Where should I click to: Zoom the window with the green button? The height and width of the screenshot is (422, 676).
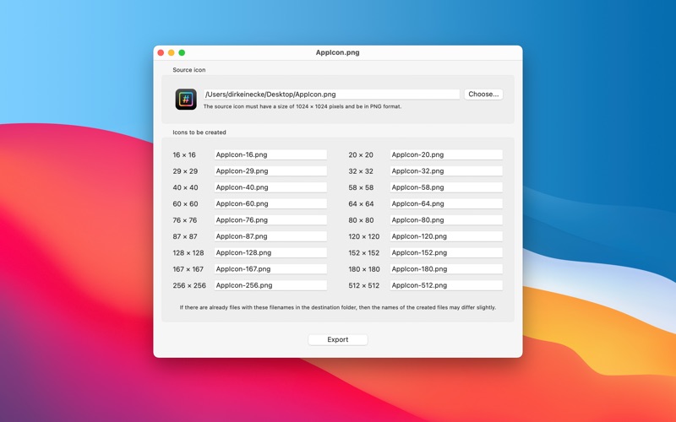(x=182, y=52)
